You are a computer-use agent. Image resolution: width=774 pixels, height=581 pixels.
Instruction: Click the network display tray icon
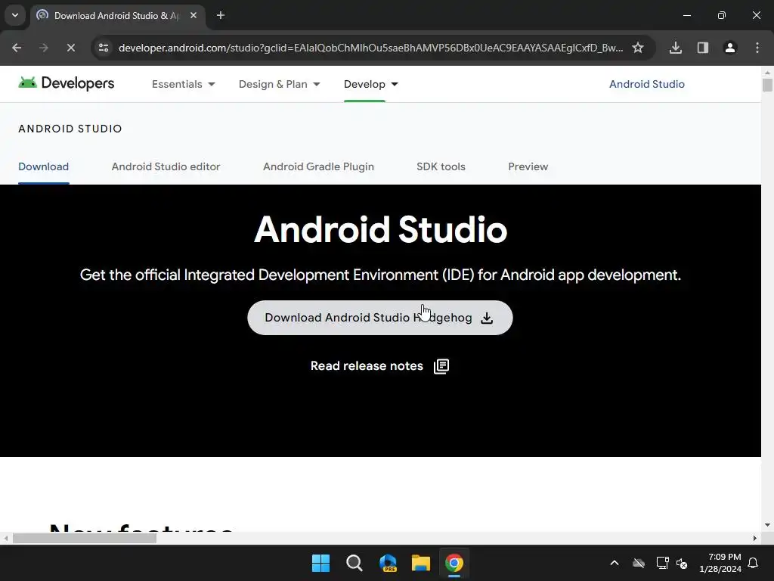[662, 563]
